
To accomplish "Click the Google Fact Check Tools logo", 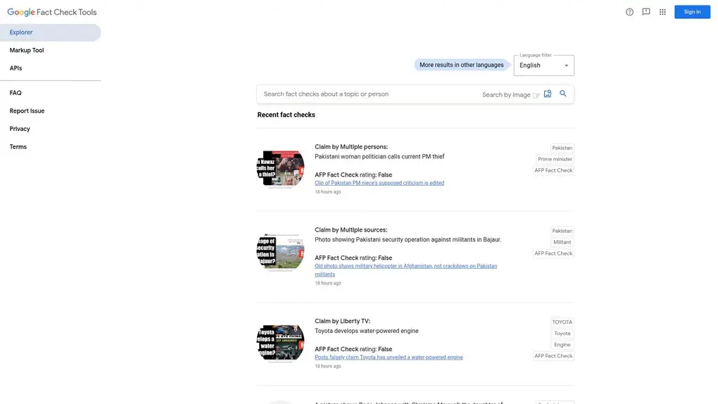I will [x=52, y=13].
